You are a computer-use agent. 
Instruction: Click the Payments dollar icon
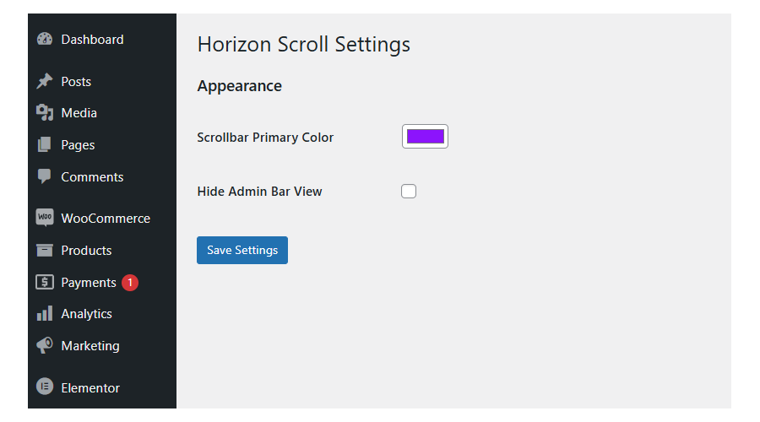coord(45,283)
